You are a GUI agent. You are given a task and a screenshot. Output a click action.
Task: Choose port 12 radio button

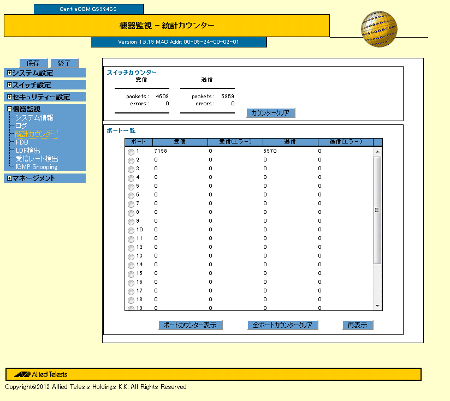click(x=131, y=248)
